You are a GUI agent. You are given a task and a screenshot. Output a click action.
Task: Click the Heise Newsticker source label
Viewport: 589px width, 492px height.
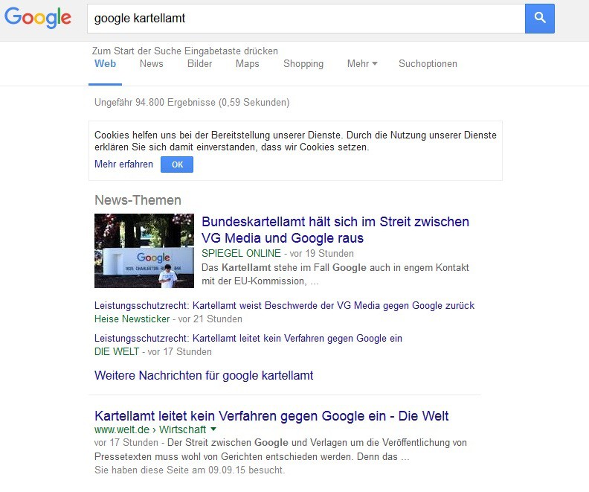pos(132,319)
